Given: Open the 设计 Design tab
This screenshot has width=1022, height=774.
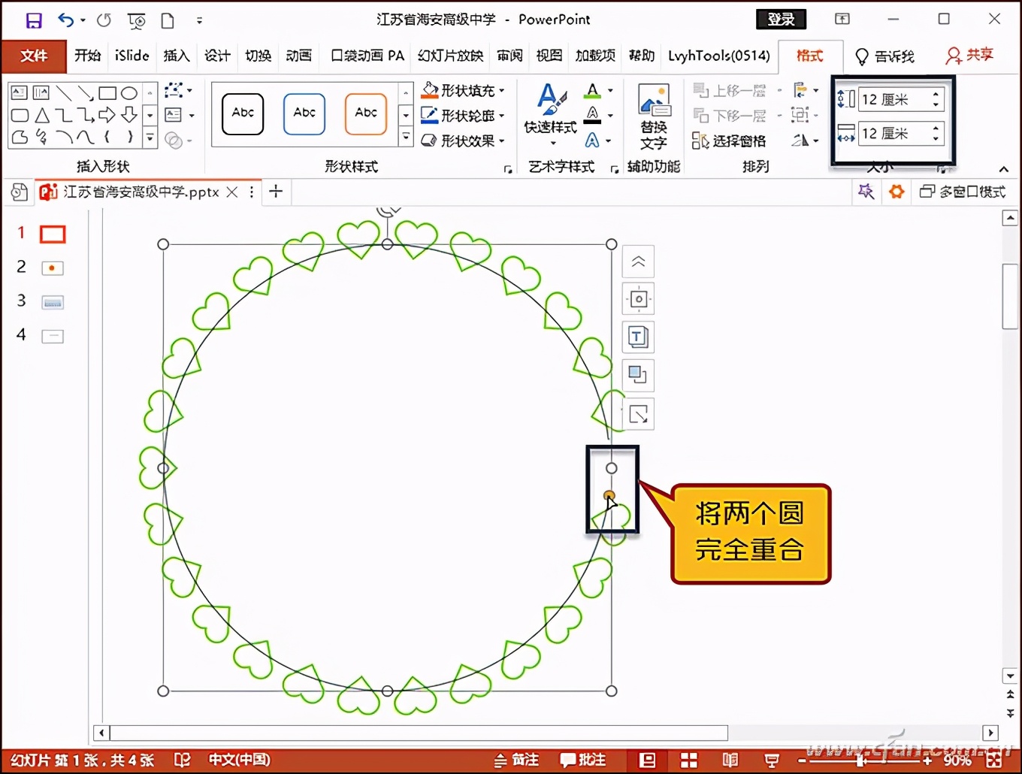Looking at the screenshot, I should [217, 56].
